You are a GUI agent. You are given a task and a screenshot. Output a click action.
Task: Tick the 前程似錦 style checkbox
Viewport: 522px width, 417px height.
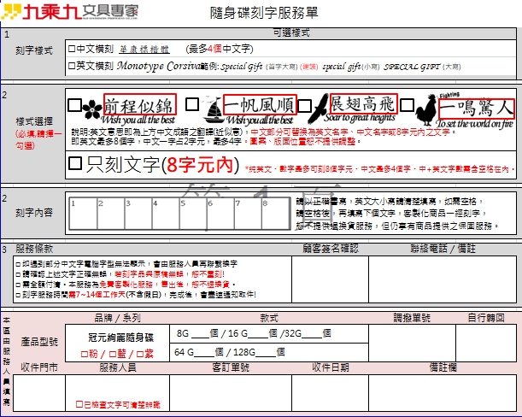(74, 105)
